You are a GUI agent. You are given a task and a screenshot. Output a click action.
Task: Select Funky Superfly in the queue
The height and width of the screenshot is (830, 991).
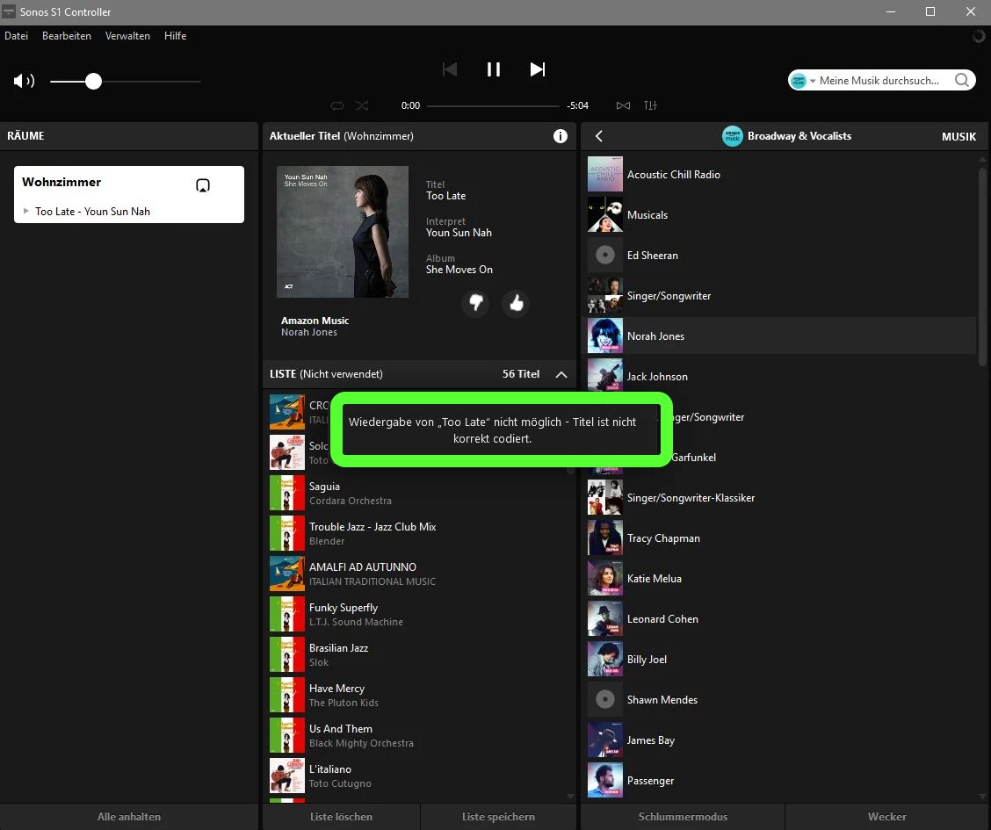pyautogui.click(x=417, y=614)
